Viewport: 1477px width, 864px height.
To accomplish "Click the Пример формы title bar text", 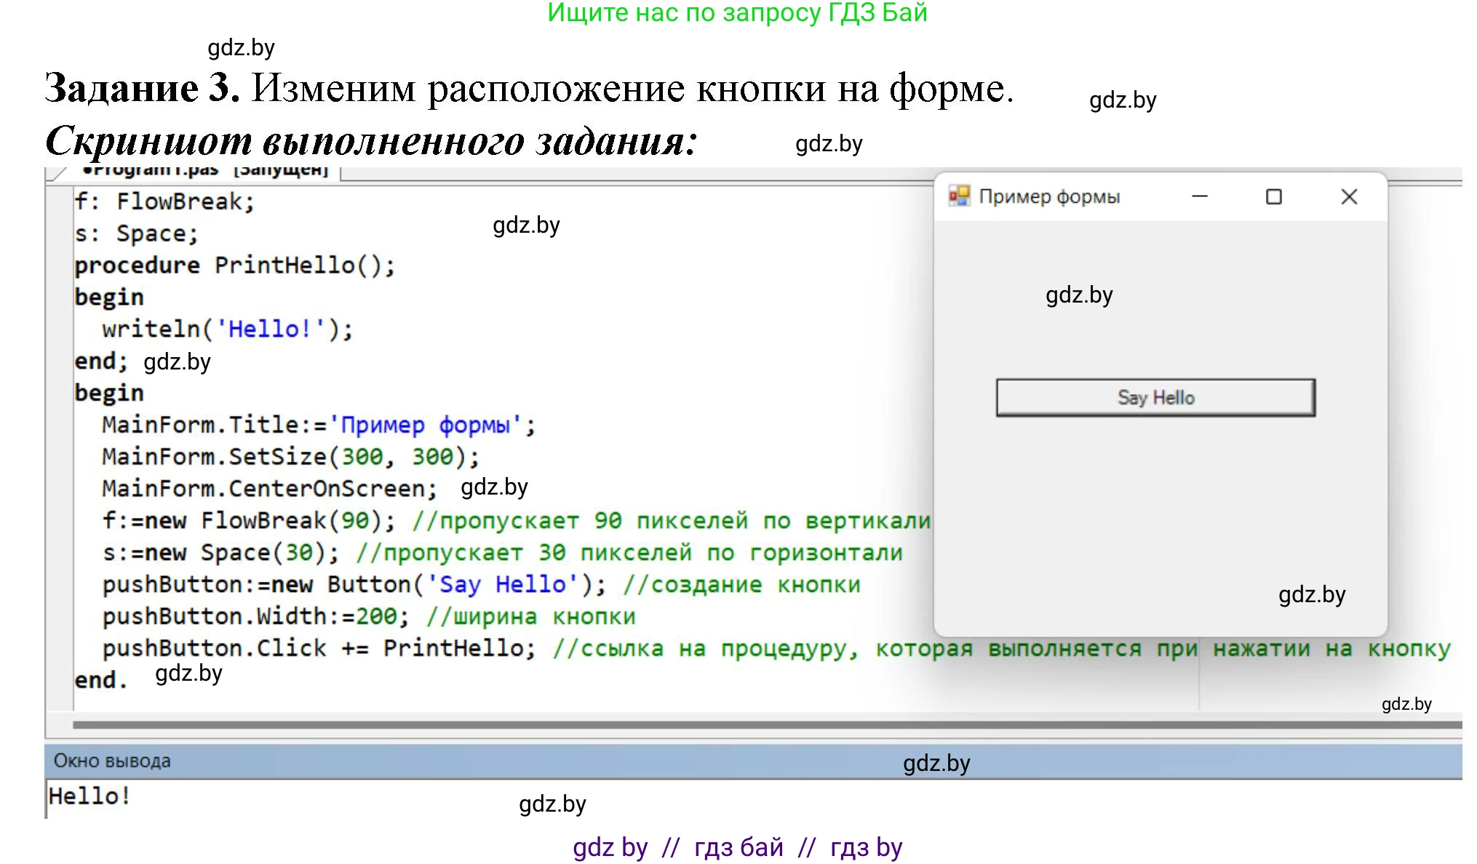I will 1048,196.
